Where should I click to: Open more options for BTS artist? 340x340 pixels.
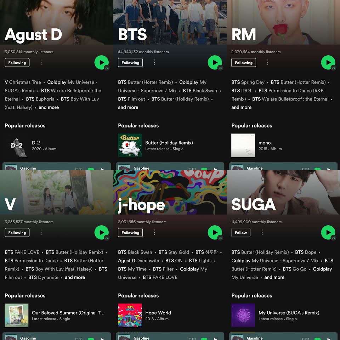[x=154, y=62]
